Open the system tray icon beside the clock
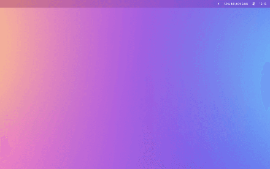 [x=254, y=4]
